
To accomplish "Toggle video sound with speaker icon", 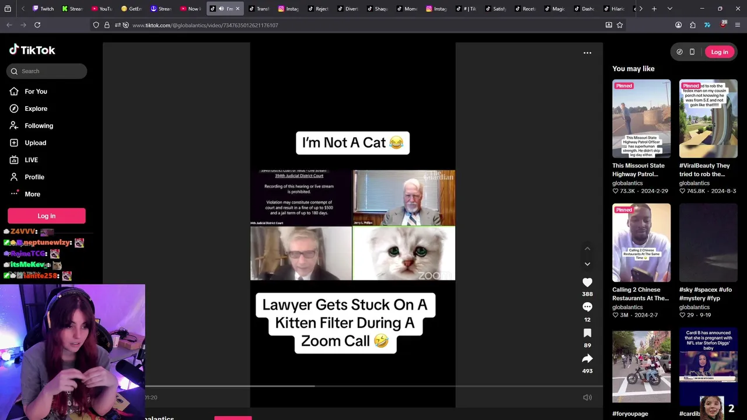I will pyautogui.click(x=587, y=398).
